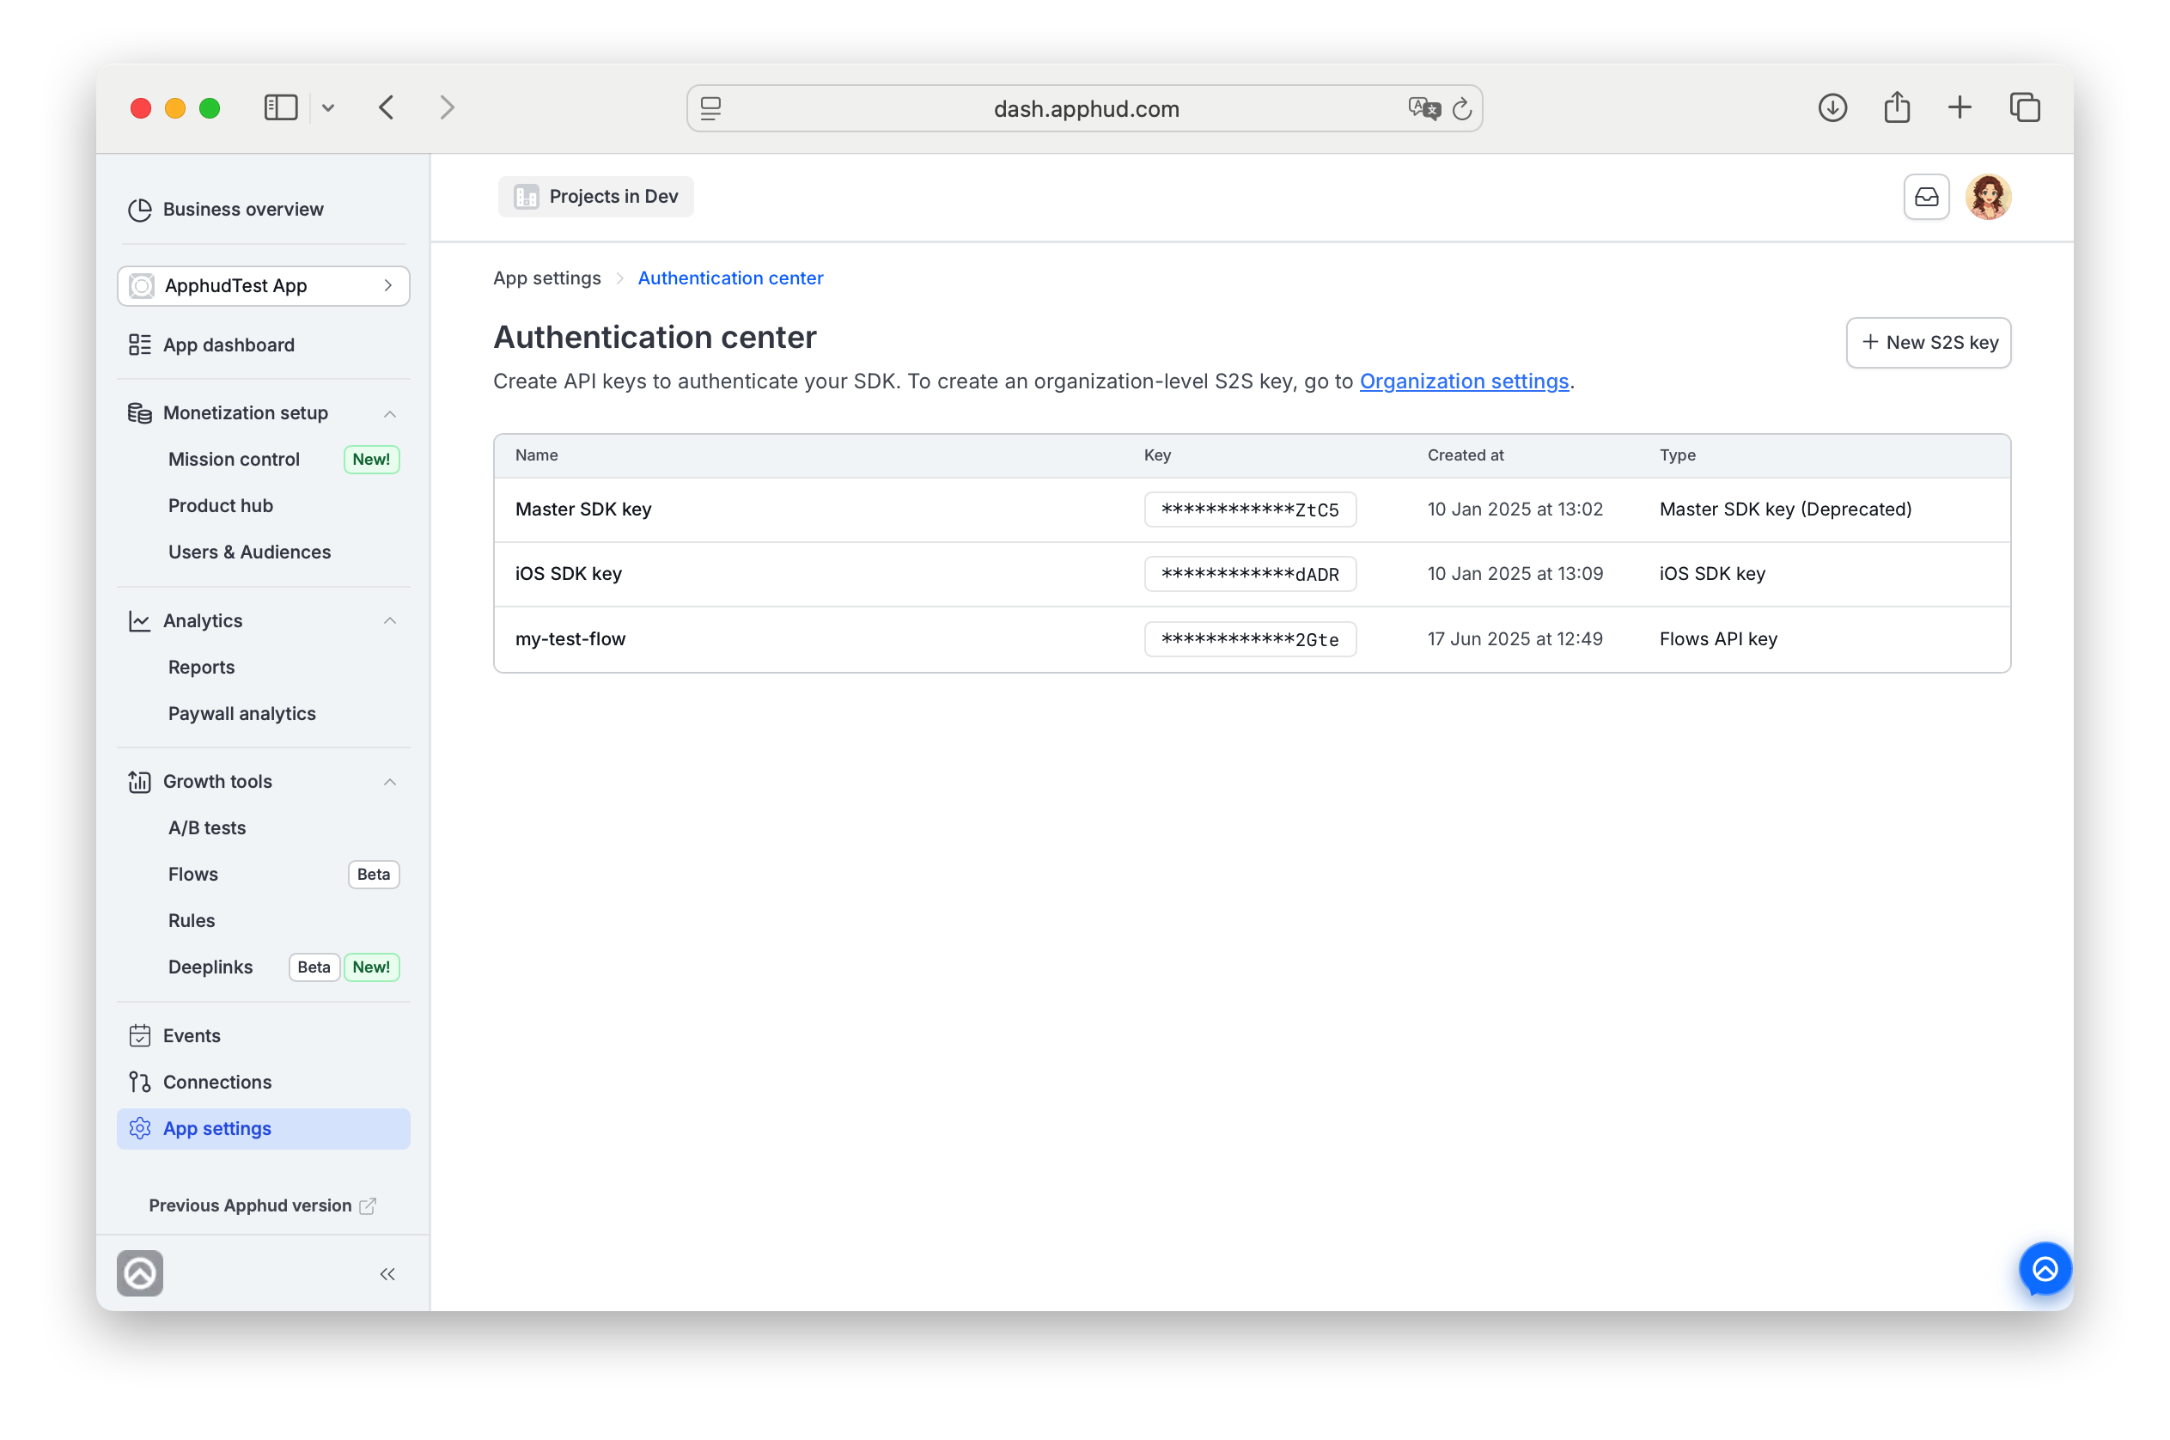Viewport: 2170px width, 1440px height.
Task: Go forward with the browser forward arrow
Action: coord(448,108)
